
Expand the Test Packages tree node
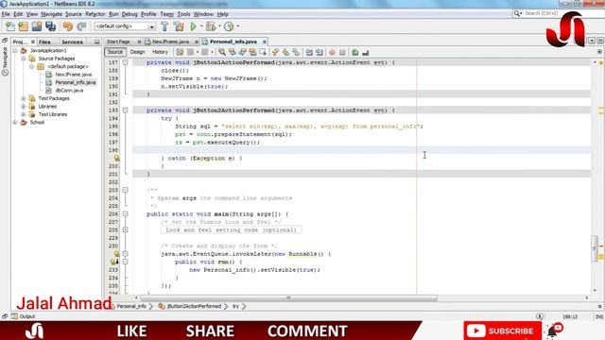(x=24, y=98)
